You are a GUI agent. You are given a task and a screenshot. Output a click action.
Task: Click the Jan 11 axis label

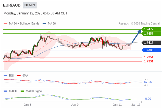tap(117, 105)
